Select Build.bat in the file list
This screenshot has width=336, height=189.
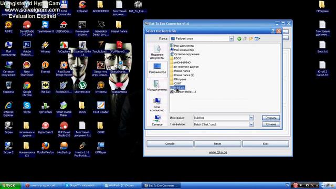pyautogui.click(x=177, y=88)
